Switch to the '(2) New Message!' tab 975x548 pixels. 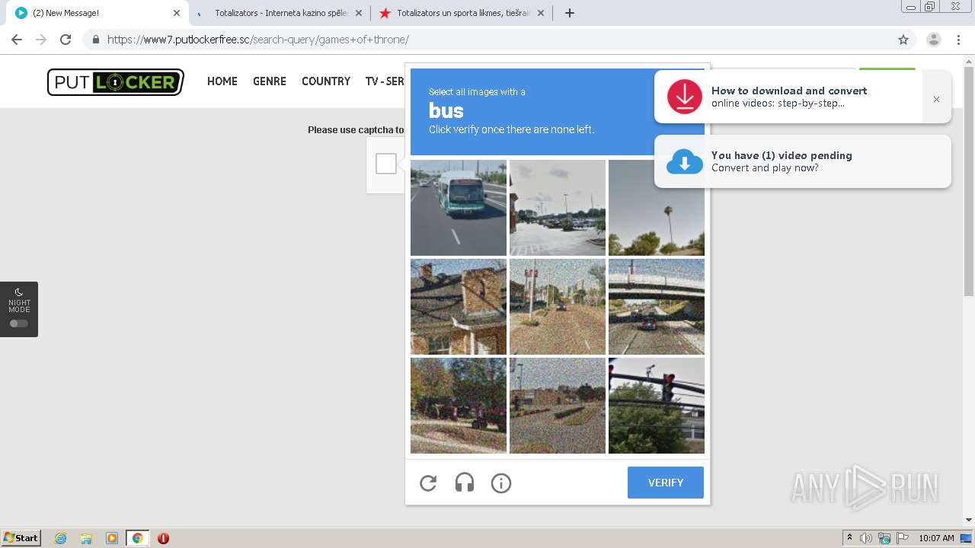point(97,13)
